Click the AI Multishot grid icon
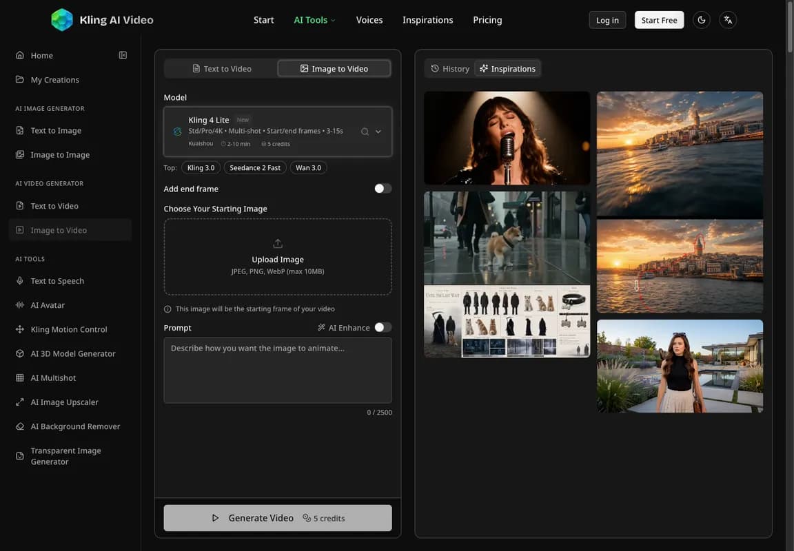 click(20, 378)
